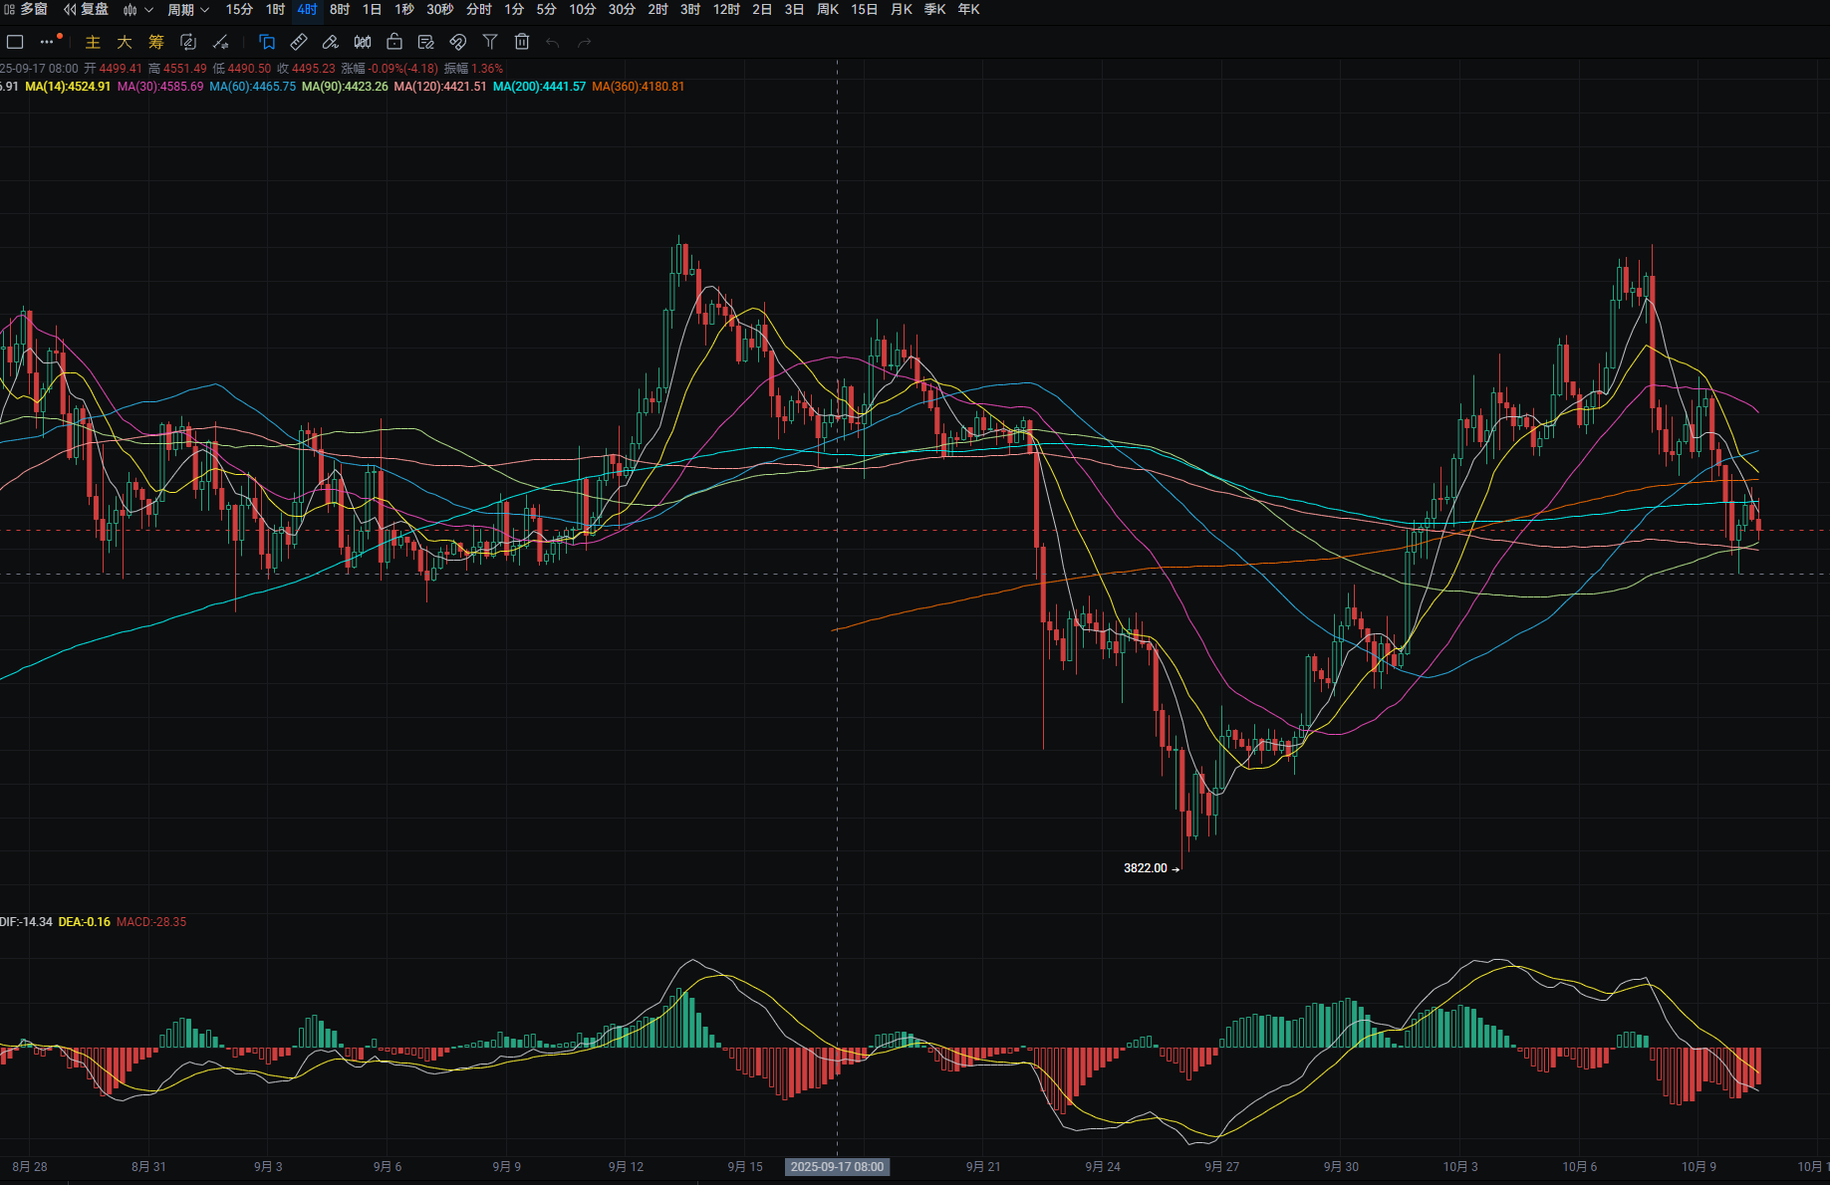Click the MA(14) yellow indicator label
1830x1185 pixels.
pos(68,87)
